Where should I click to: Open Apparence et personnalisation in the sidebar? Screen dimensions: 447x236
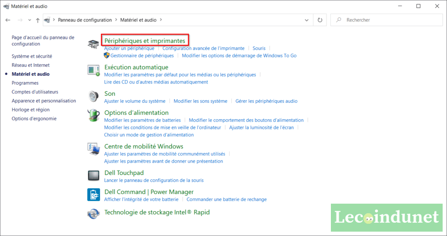(44, 101)
